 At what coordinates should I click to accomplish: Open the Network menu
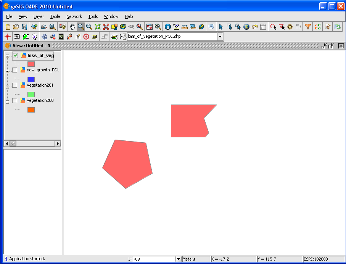coord(74,16)
